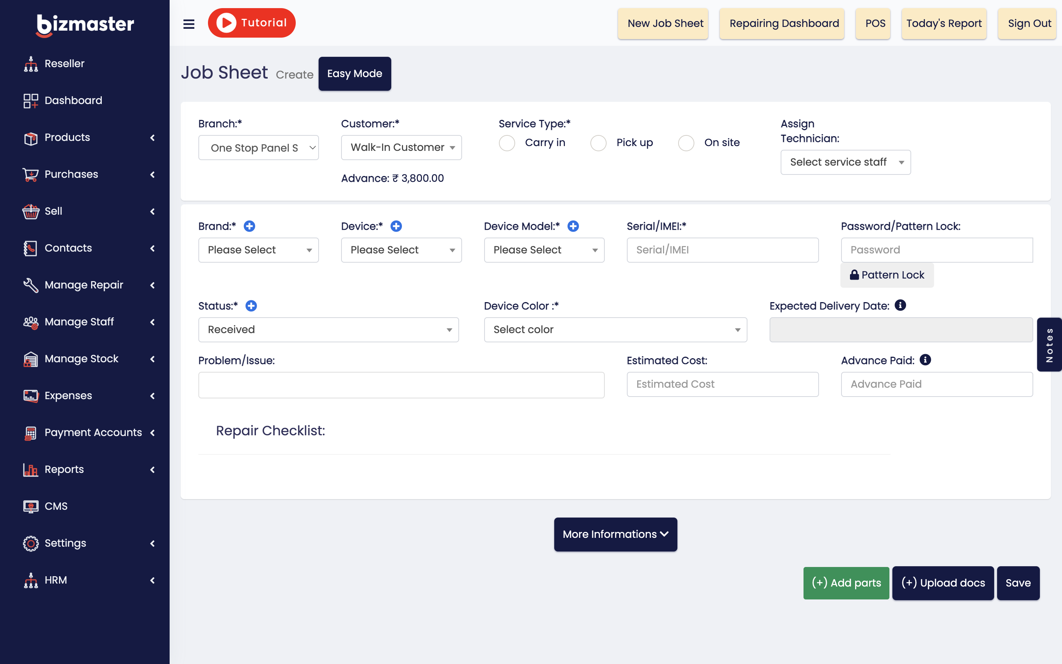
Task: Save the job sheet
Action: 1018,583
